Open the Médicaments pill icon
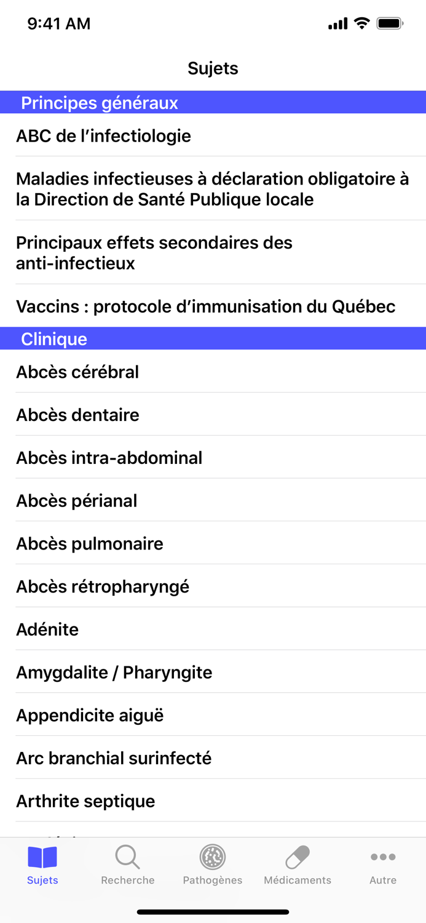This screenshot has width=426, height=923. [x=297, y=857]
